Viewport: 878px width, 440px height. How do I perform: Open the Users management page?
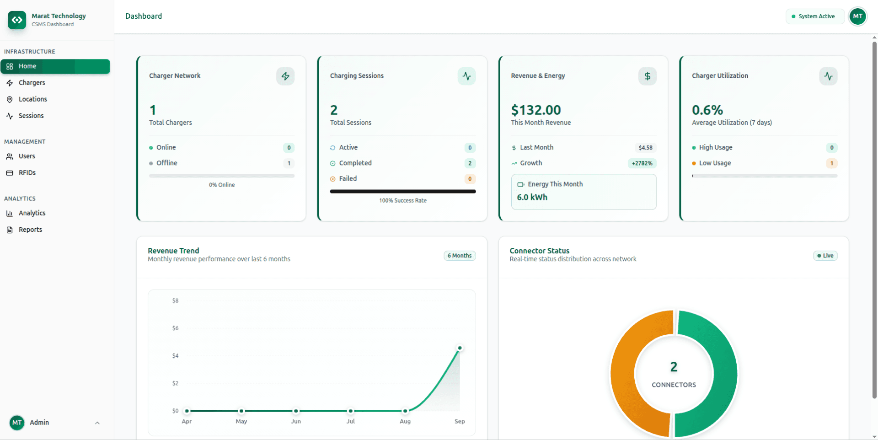55,156
